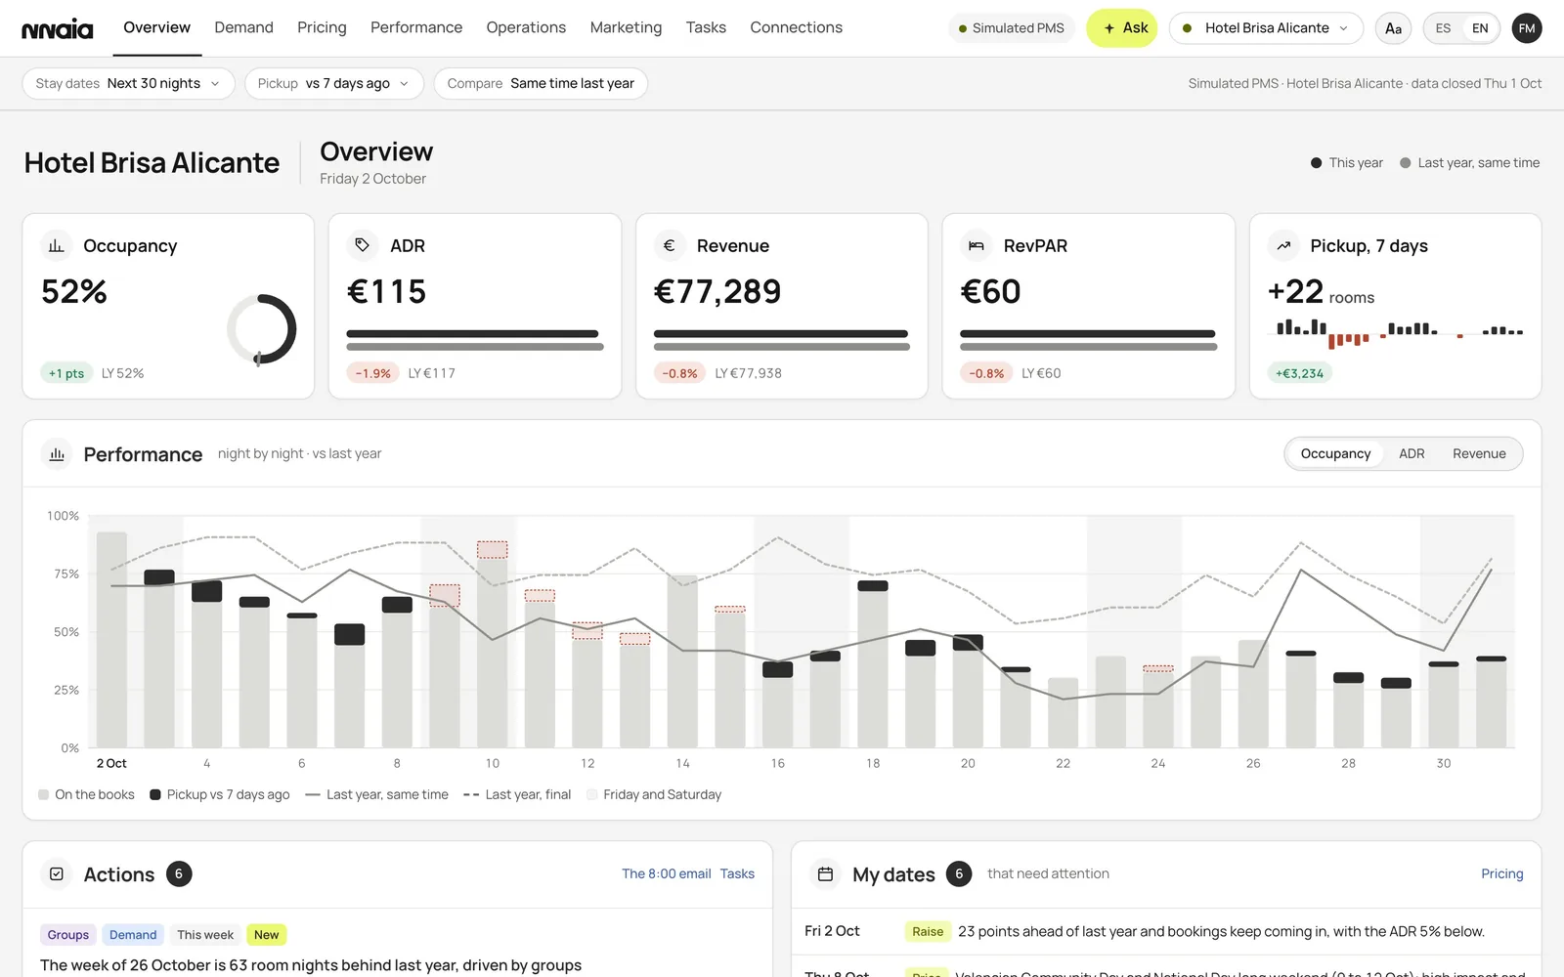Open the Pickup vs 7 days ago dropdown

[333, 83]
